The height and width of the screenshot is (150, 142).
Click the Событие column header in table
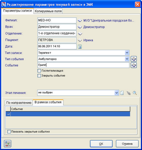pos(70,109)
